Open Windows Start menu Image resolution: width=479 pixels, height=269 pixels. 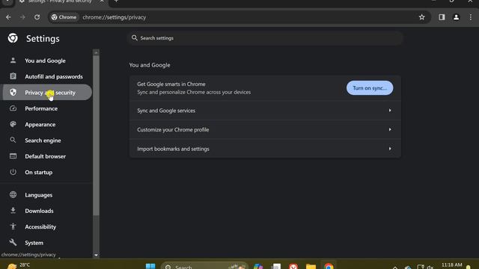150,266
